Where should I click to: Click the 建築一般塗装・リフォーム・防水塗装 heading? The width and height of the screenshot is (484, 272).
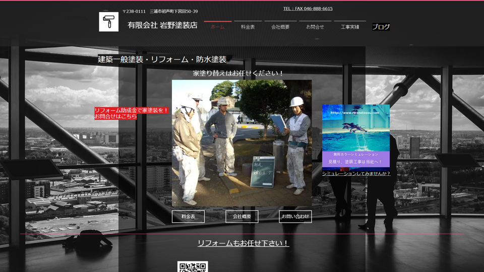[162, 59]
